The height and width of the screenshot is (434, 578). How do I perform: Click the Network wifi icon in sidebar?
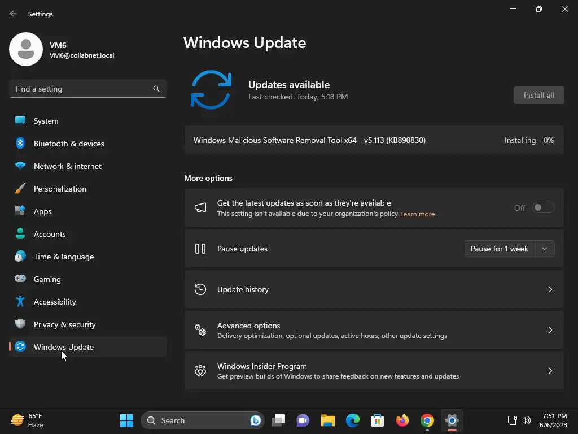[x=20, y=166]
